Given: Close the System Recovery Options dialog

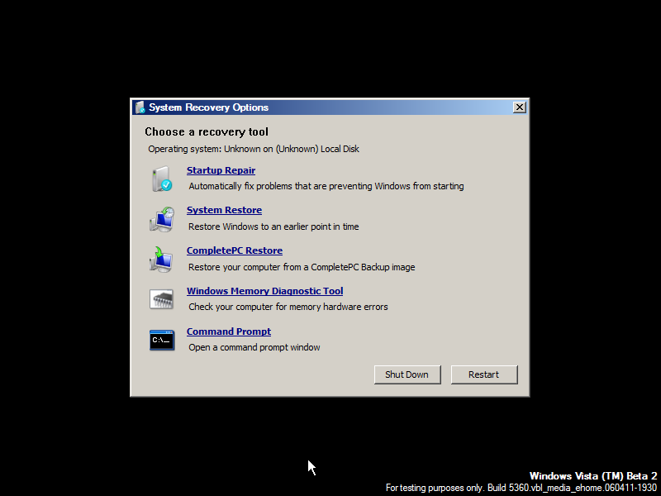Looking at the screenshot, I should pos(520,107).
